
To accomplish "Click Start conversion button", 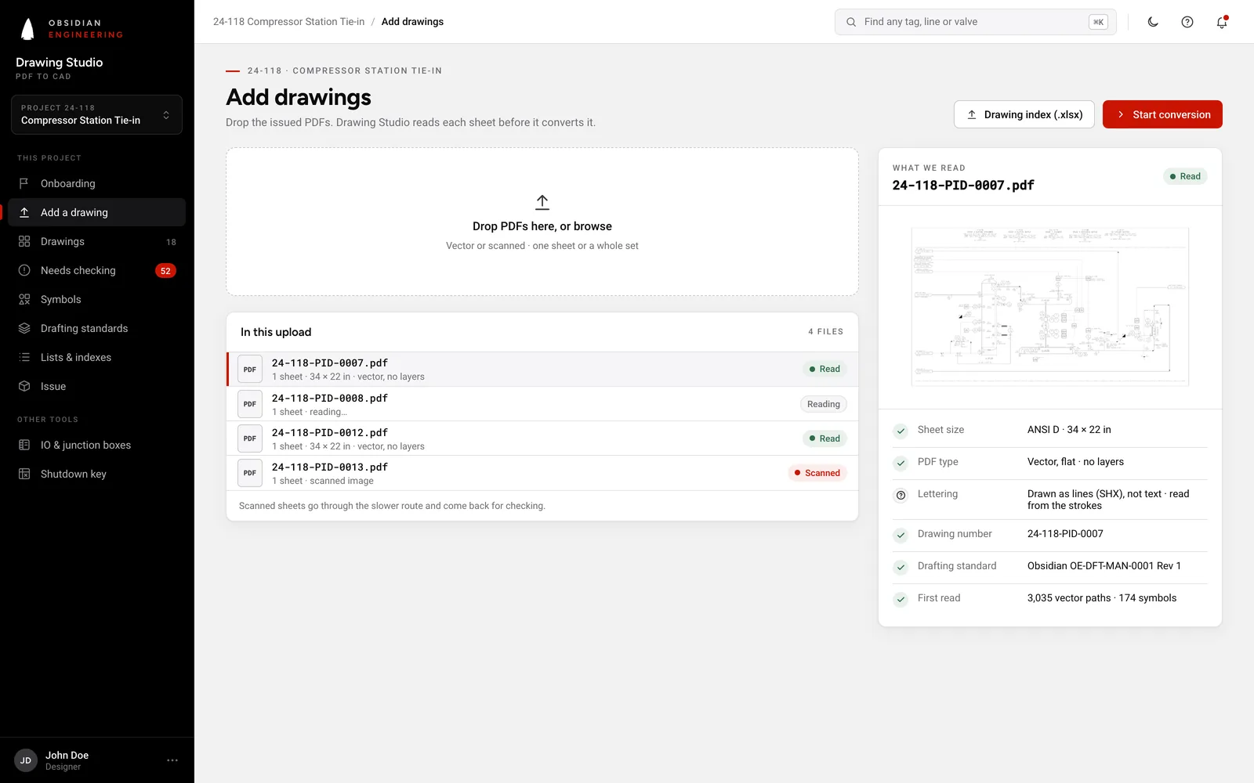I will click(1162, 114).
